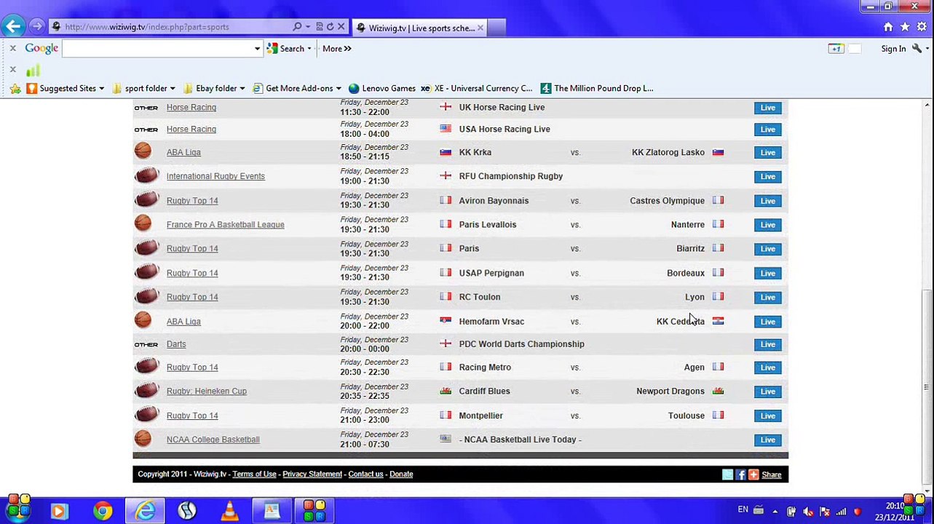Open the Windows Start menu
Screen dimensions: 934x524
tap(17, 509)
